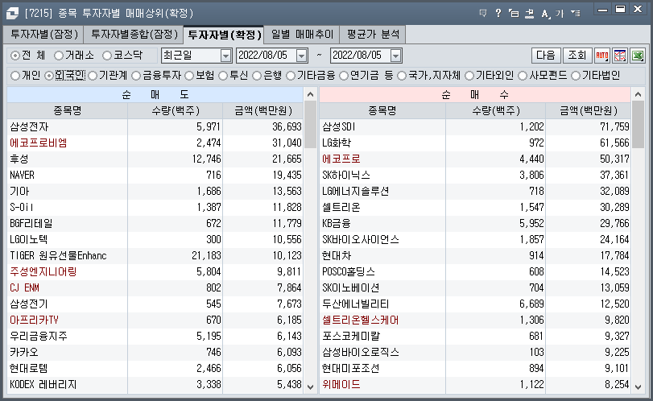Viewport: 653px width, 401px height.
Task: Open the chart grid layout icon
Action: pos(620,56)
